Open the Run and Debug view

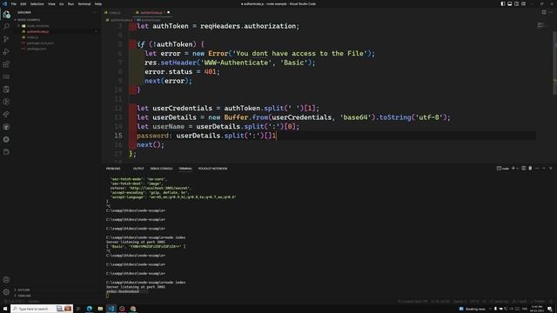pos(6,52)
